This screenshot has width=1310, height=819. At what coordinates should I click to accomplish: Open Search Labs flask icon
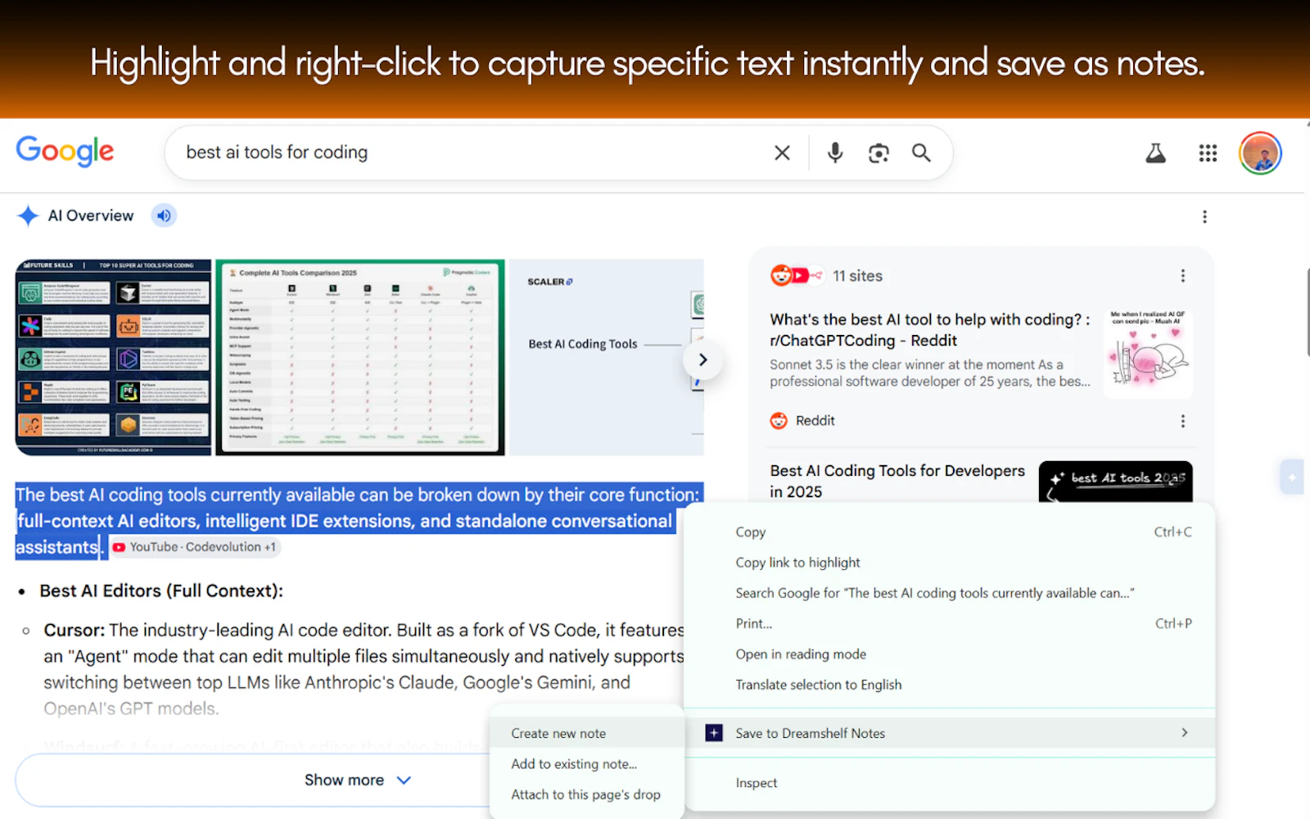(x=1155, y=153)
